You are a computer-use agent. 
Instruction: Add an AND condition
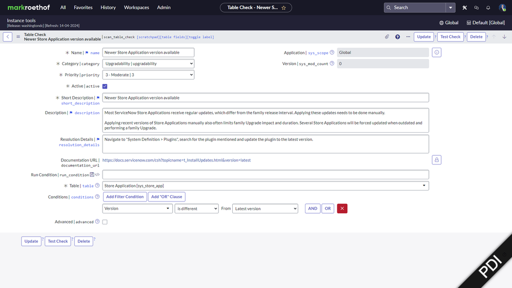tap(313, 209)
